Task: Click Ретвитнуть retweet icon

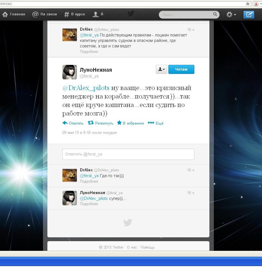Action: coord(91,123)
